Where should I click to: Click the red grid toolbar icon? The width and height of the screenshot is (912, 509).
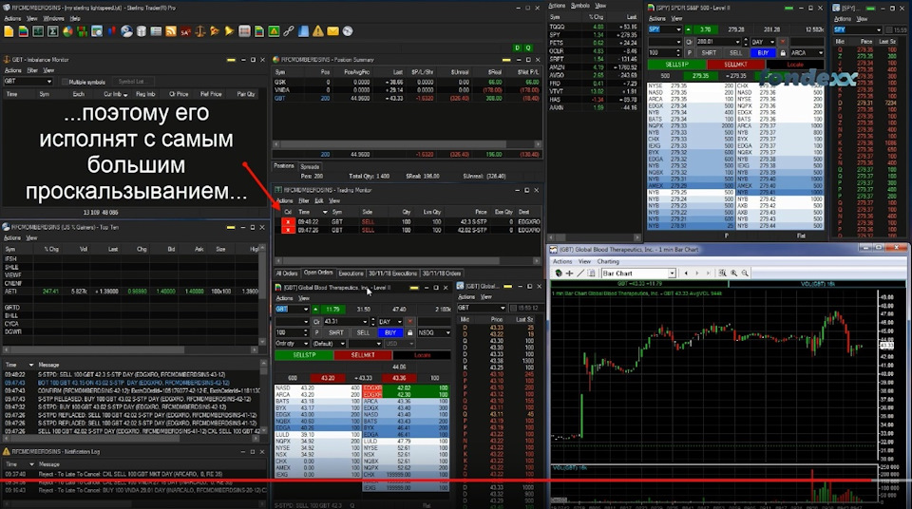click(x=244, y=31)
